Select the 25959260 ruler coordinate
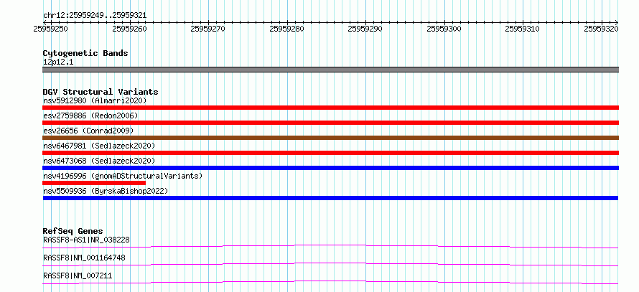Viewport: 639px width, 292px height. point(129,29)
